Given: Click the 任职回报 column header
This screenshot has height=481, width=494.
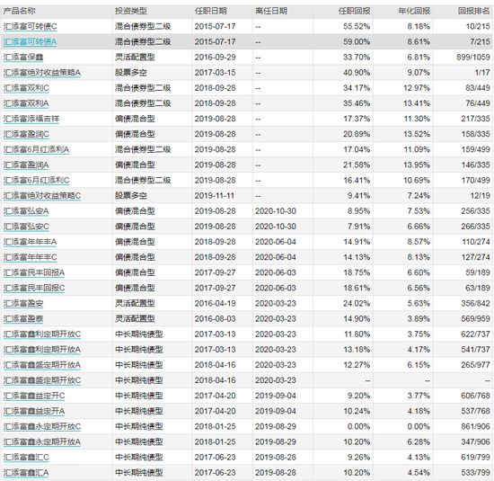Looking at the screenshot, I should tap(354, 12).
